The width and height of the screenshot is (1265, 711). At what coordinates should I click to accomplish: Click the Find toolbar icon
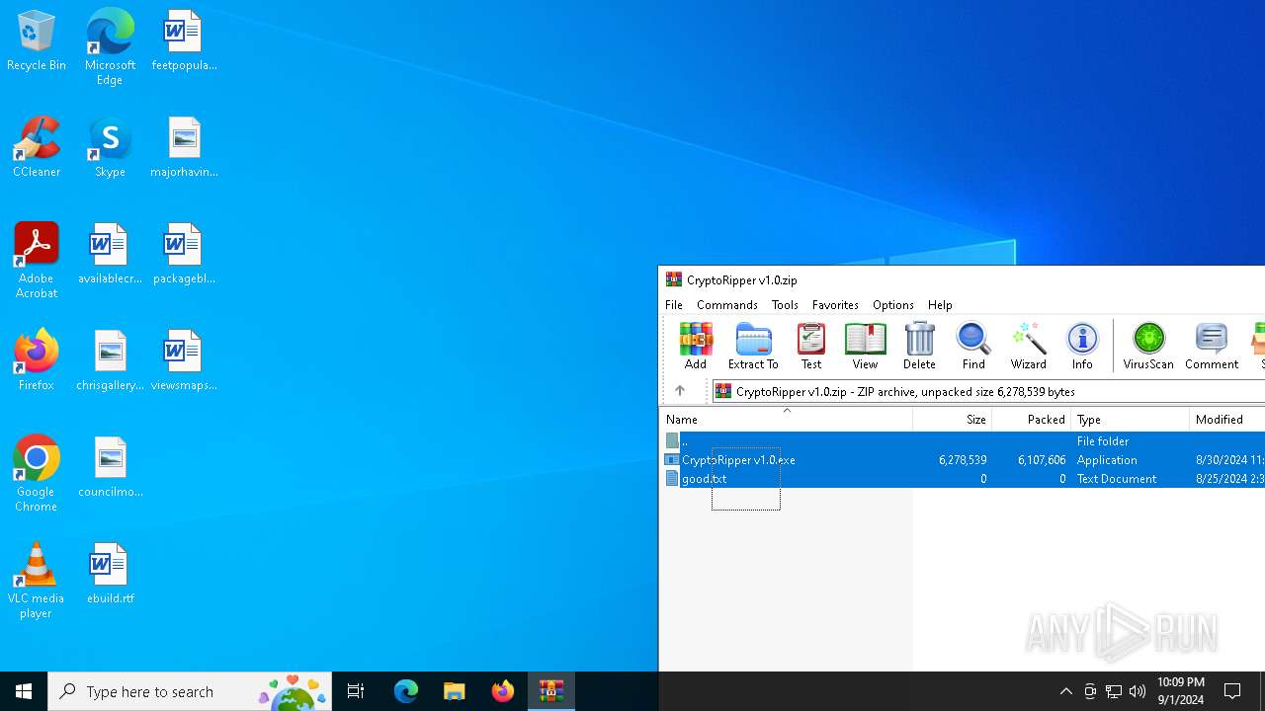[973, 346]
